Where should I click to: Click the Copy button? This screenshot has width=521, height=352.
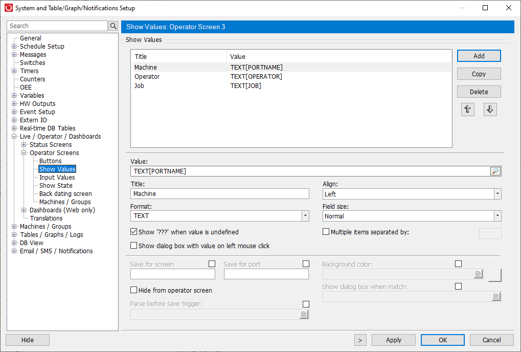pyautogui.click(x=479, y=74)
